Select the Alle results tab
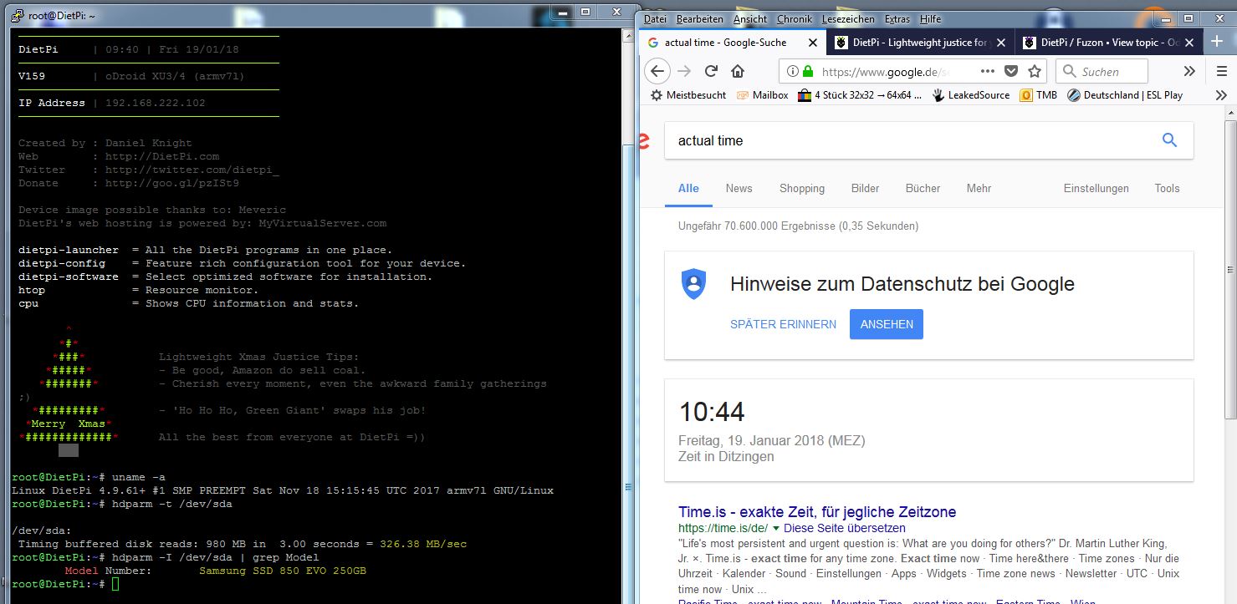Screen dimensions: 1237x604 689,188
